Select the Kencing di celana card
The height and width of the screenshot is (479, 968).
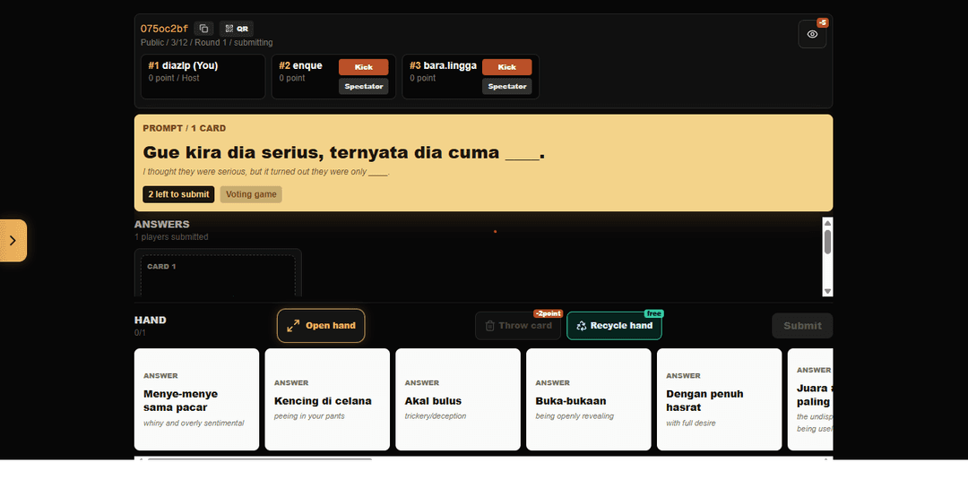pos(327,399)
